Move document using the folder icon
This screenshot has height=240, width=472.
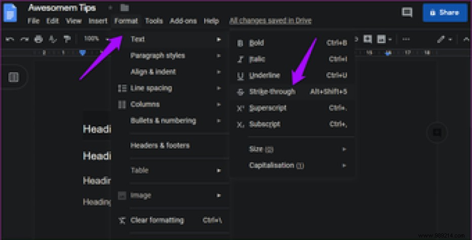[x=124, y=8]
